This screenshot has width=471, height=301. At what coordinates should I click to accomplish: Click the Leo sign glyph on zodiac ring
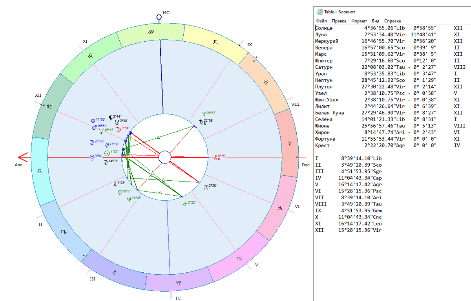pos(91,56)
